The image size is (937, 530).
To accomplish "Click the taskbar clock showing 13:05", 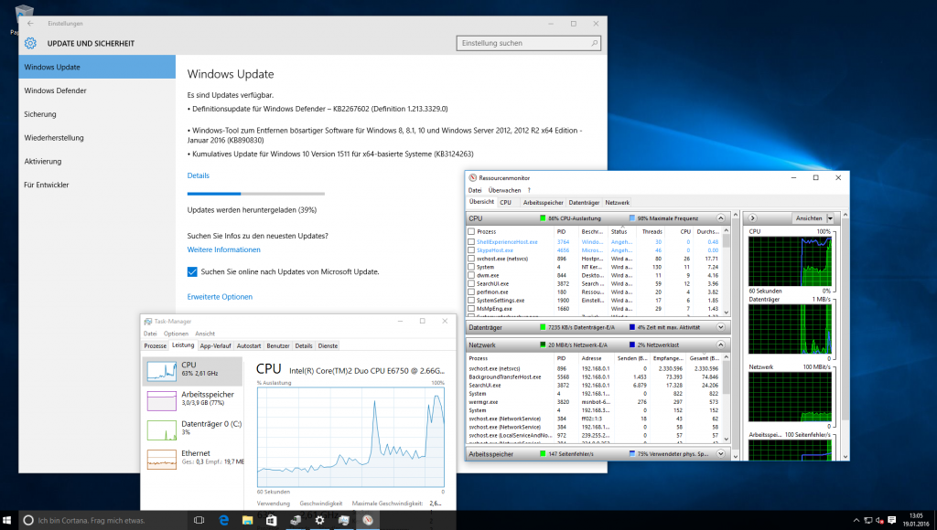I will tap(915, 520).
